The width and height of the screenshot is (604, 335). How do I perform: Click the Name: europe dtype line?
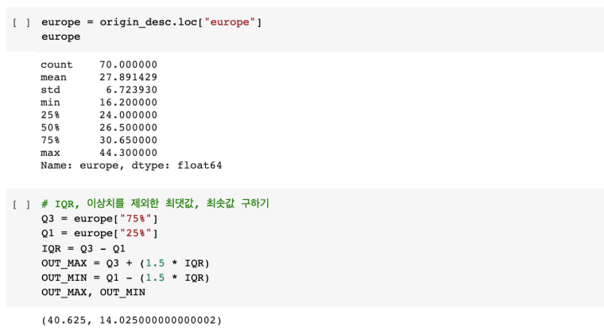pos(131,166)
